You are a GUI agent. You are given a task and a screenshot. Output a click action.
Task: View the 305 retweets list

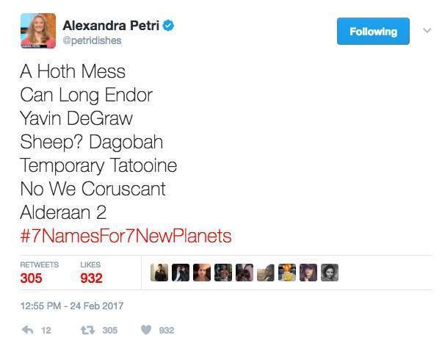point(34,278)
